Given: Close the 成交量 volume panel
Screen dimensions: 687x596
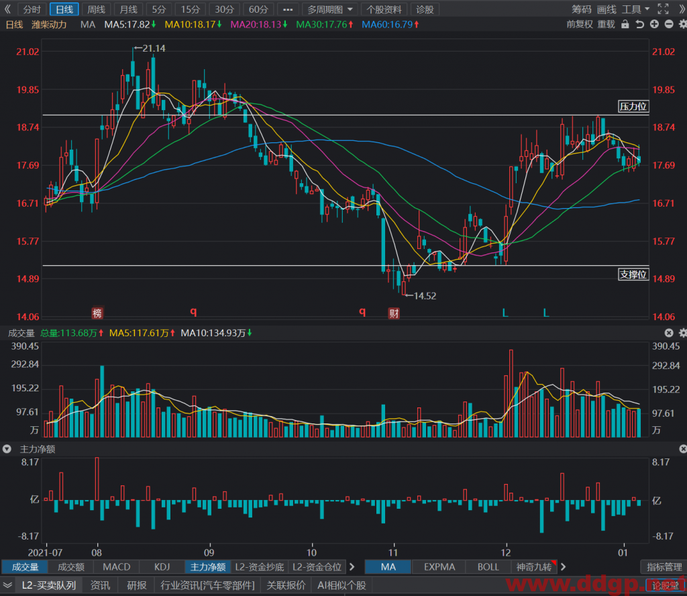Looking at the screenshot, I should [x=669, y=333].
